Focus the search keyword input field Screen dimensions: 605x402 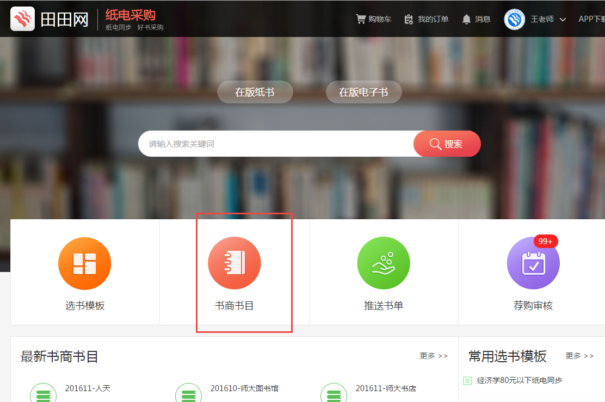tap(276, 144)
